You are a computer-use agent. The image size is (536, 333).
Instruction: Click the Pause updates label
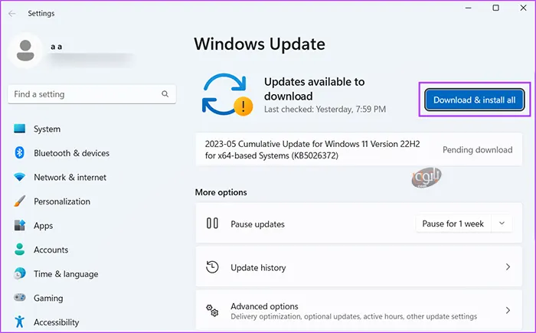point(258,224)
